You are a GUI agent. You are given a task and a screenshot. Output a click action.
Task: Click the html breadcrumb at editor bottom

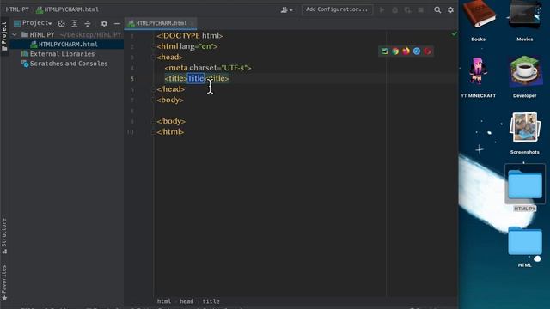click(164, 301)
